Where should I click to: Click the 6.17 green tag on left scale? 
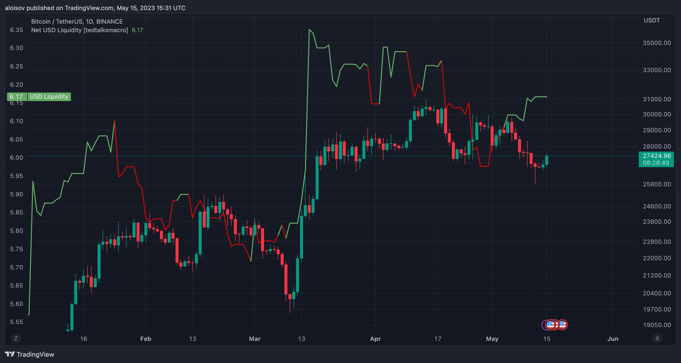17,97
